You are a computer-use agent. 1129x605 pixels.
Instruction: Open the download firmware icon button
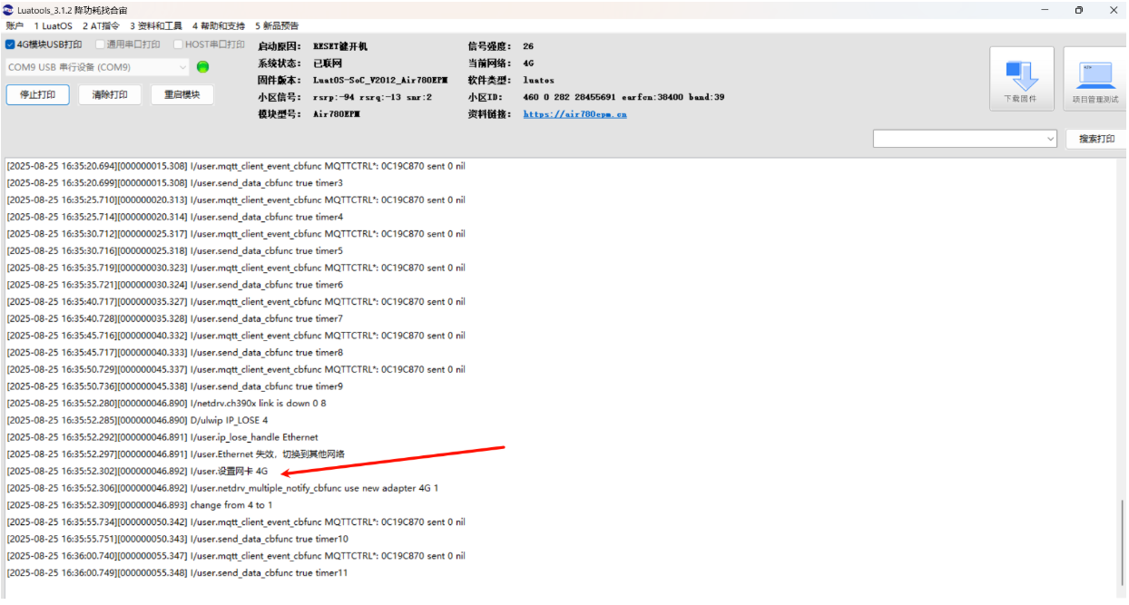(1022, 79)
